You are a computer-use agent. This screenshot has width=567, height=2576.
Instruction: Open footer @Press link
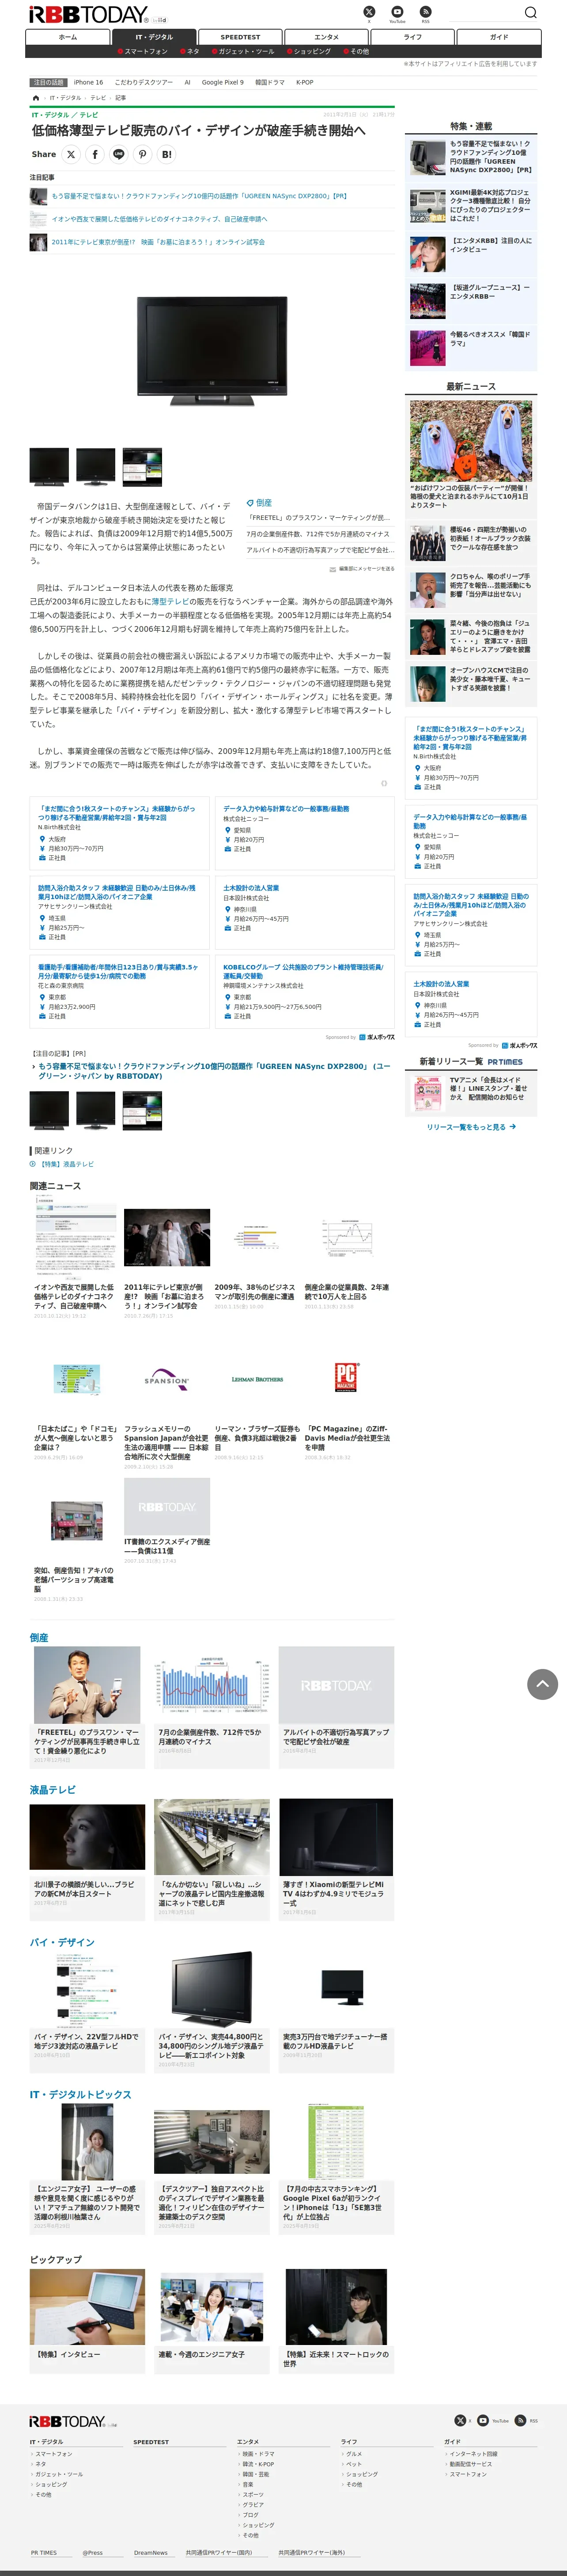click(x=93, y=2553)
